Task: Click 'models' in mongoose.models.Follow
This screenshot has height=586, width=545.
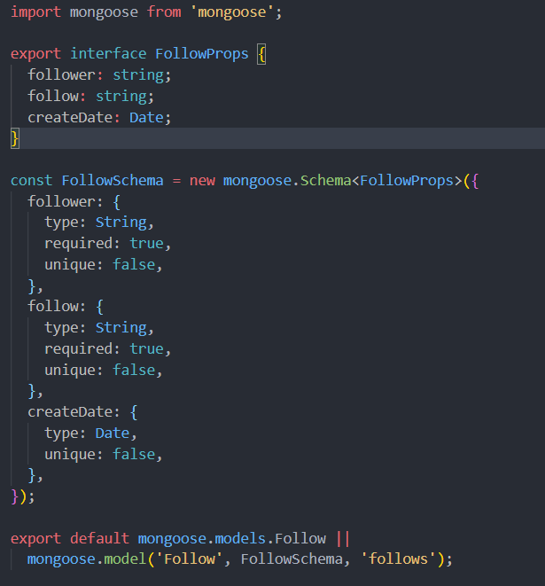Action: [x=240, y=538]
